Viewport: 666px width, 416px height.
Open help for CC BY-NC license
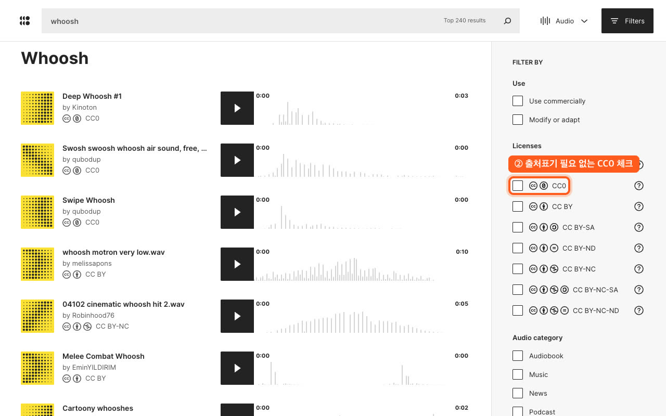(x=639, y=269)
